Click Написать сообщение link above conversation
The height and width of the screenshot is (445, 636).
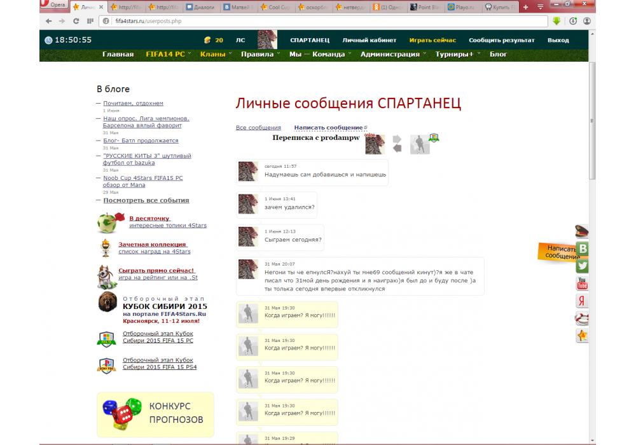click(x=329, y=127)
